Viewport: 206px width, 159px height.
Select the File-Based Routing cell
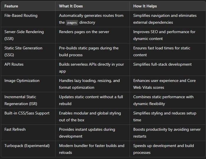28,19
